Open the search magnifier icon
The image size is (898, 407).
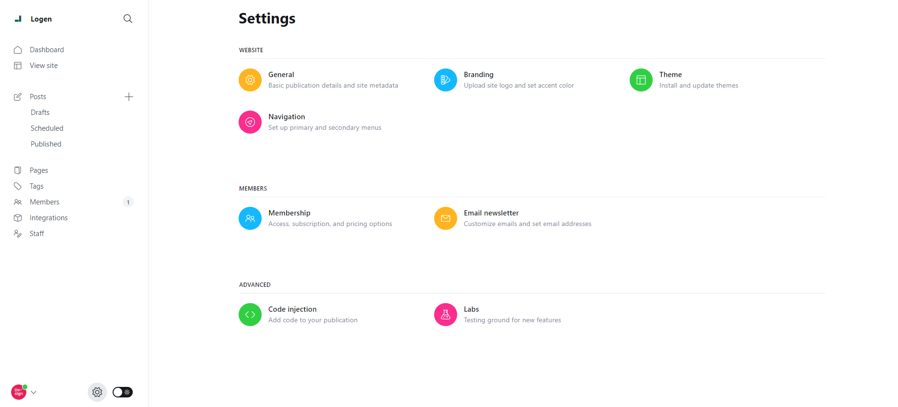pyautogui.click(x=128, y=19)
